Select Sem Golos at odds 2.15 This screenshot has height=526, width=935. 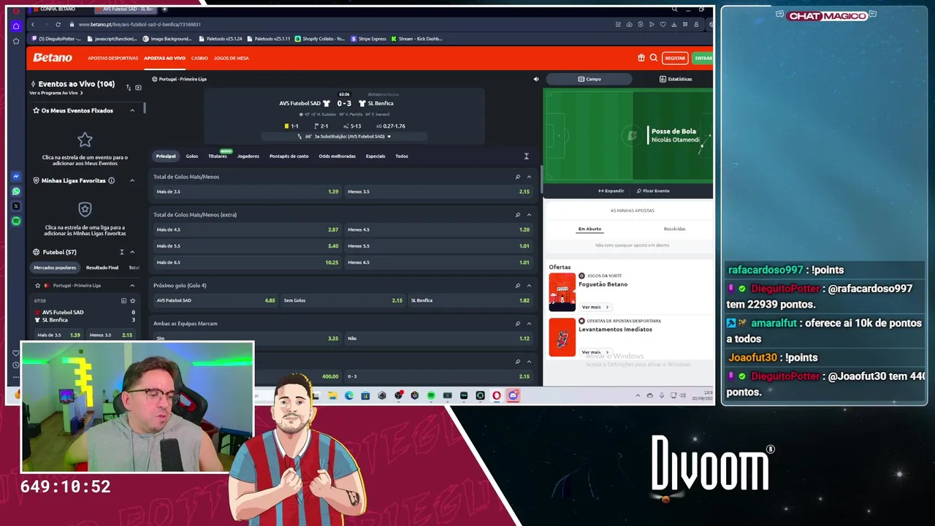tap(343, 300)
